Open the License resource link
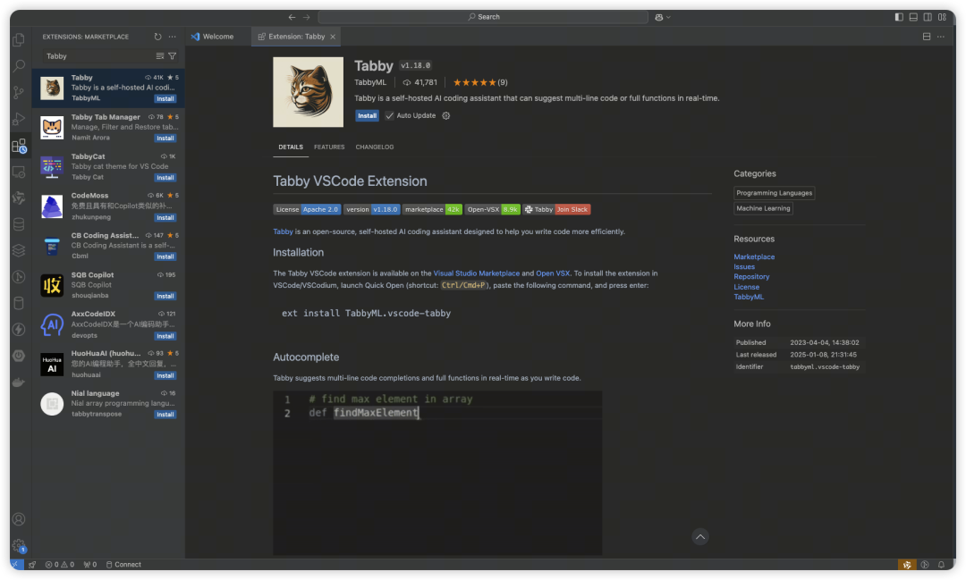 746,287
